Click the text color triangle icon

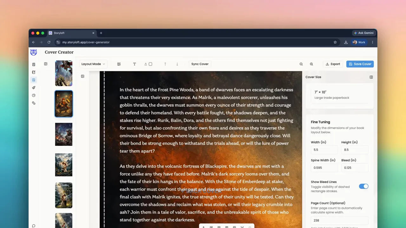click(x=146, y=64)
